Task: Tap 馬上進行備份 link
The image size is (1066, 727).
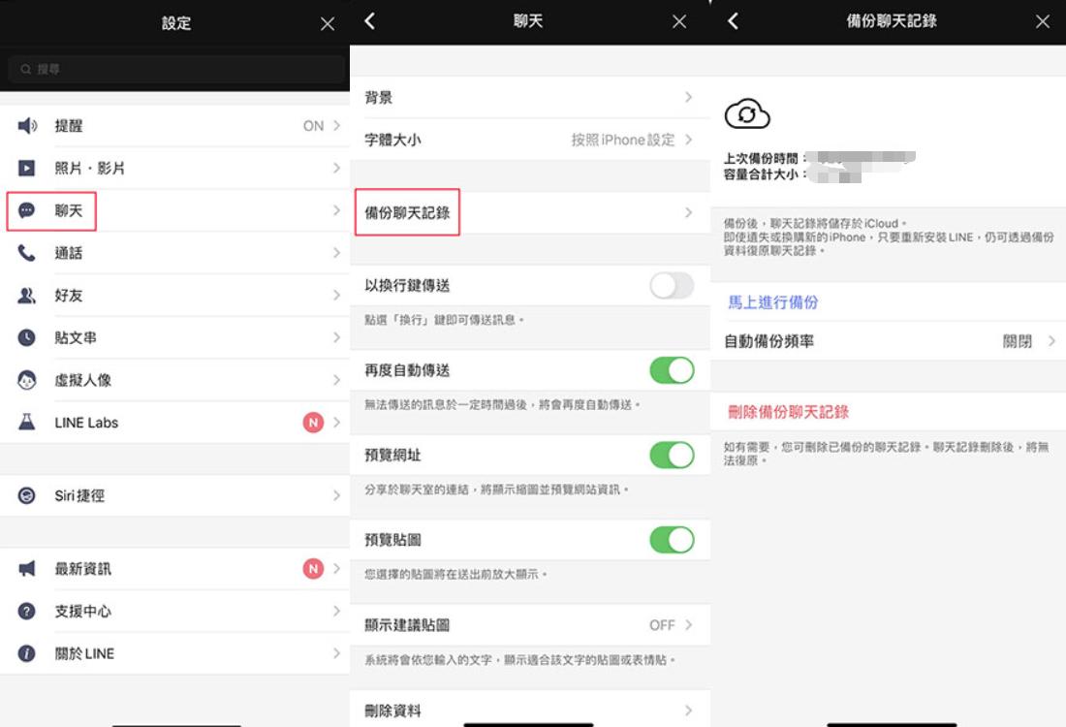Action: click(x=773, y=302)
